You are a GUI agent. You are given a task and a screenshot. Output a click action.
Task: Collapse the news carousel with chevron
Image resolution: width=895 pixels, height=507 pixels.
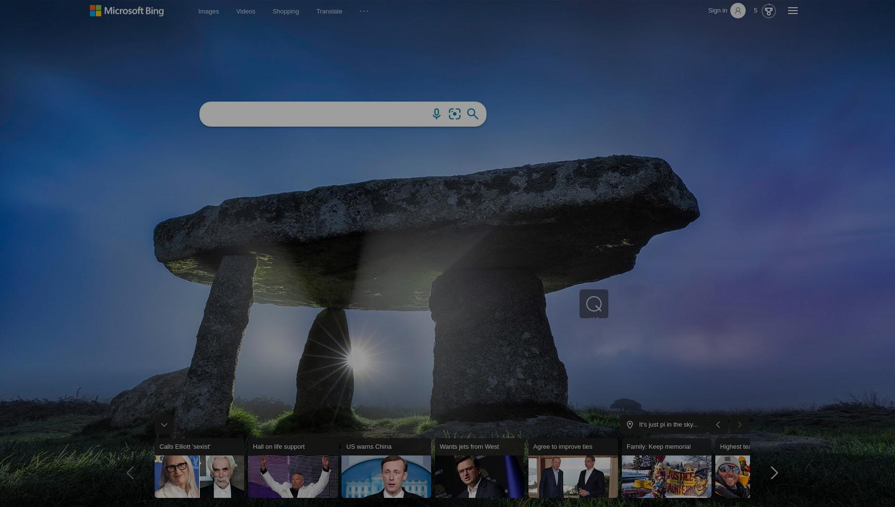click(x=164, y=425)
